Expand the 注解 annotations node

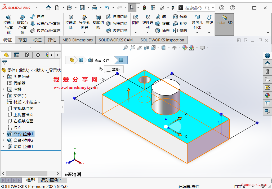click(x=3, y=89)
